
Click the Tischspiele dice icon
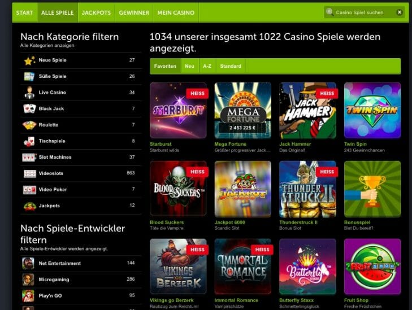(x=29, y=141)
